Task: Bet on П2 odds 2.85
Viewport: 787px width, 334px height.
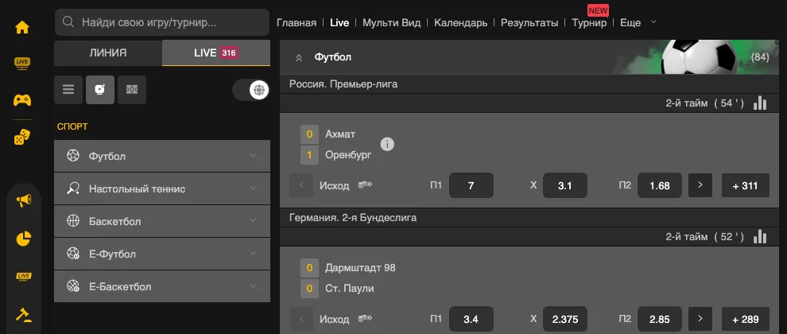Action: tap(660, 319)
